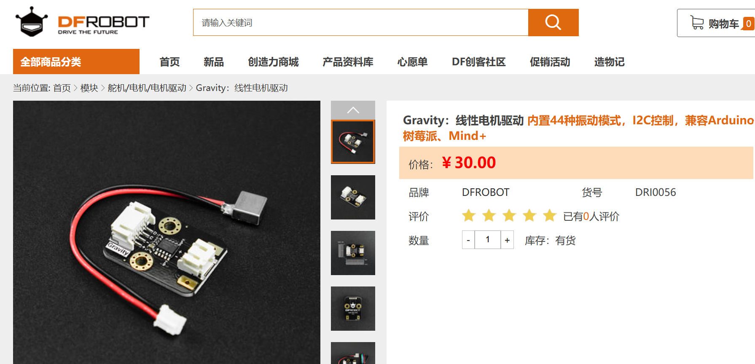This screenshot has width=755, height=364.
Task: Decrease quantity with the minus button
Action: point(468,240)
